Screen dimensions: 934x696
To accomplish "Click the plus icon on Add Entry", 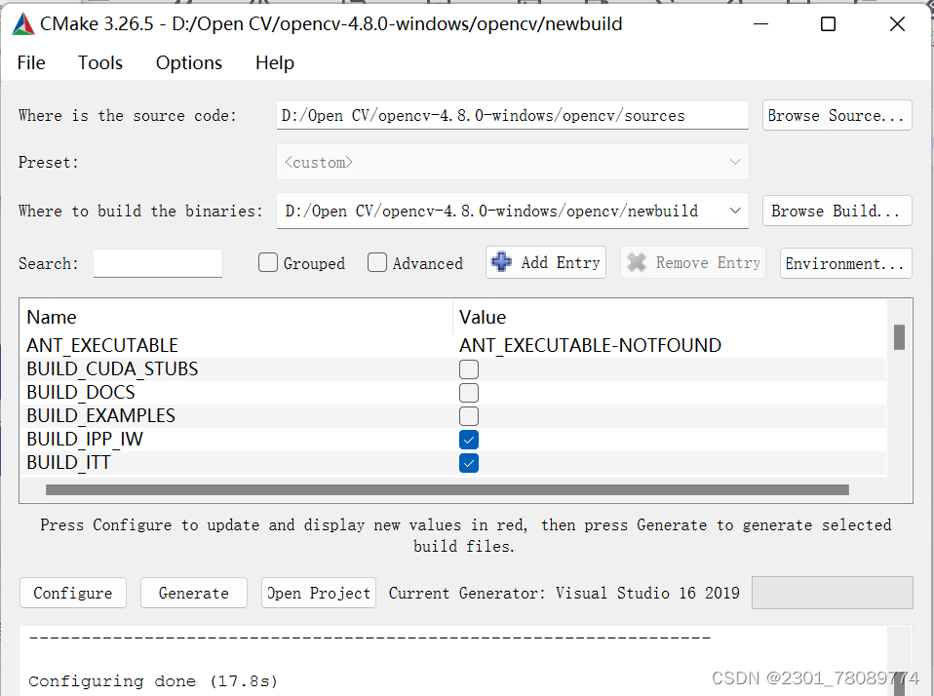I will 501,262.
